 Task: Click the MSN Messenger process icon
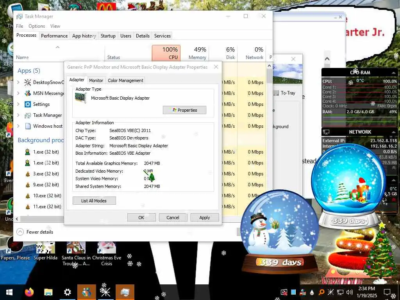[x=28, y=93]
